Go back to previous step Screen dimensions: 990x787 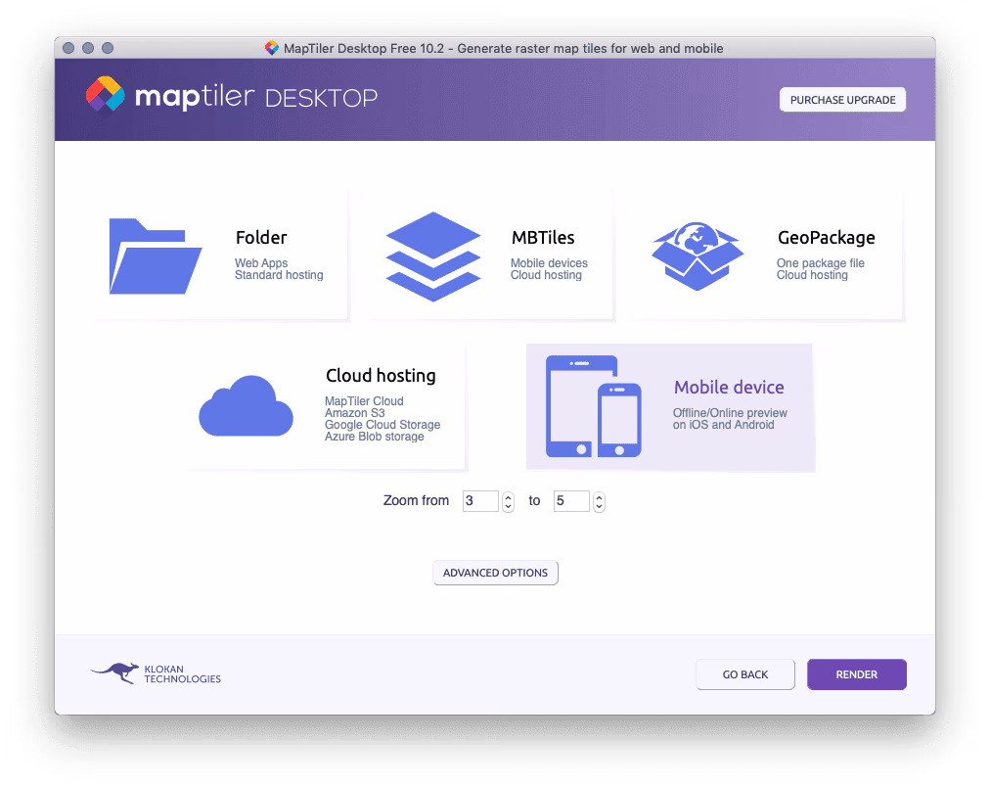[x=745, y=674]
